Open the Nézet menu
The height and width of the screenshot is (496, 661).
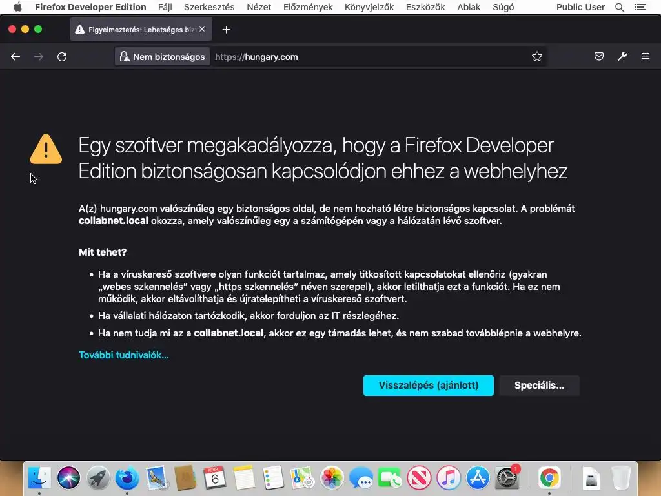[x=259, y=7]
